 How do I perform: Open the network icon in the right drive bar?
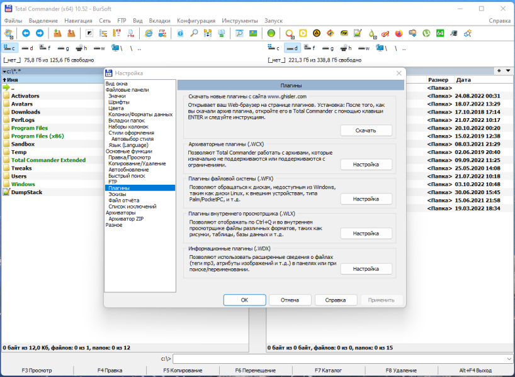382,48
